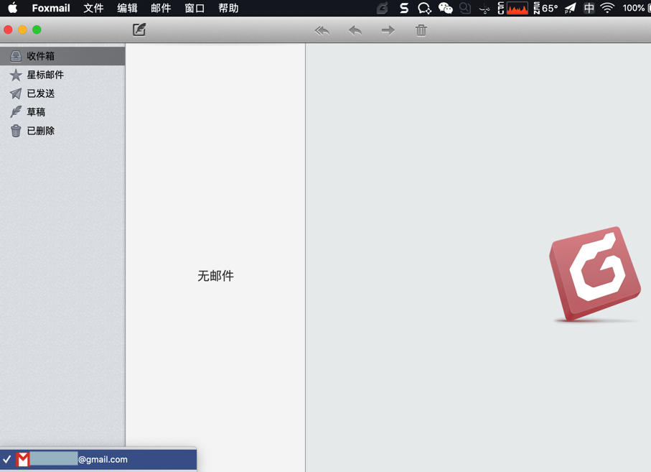This screenshot has width=651, height=472.
Task: Open the Foxmail application menu
Action: (51, 8)
